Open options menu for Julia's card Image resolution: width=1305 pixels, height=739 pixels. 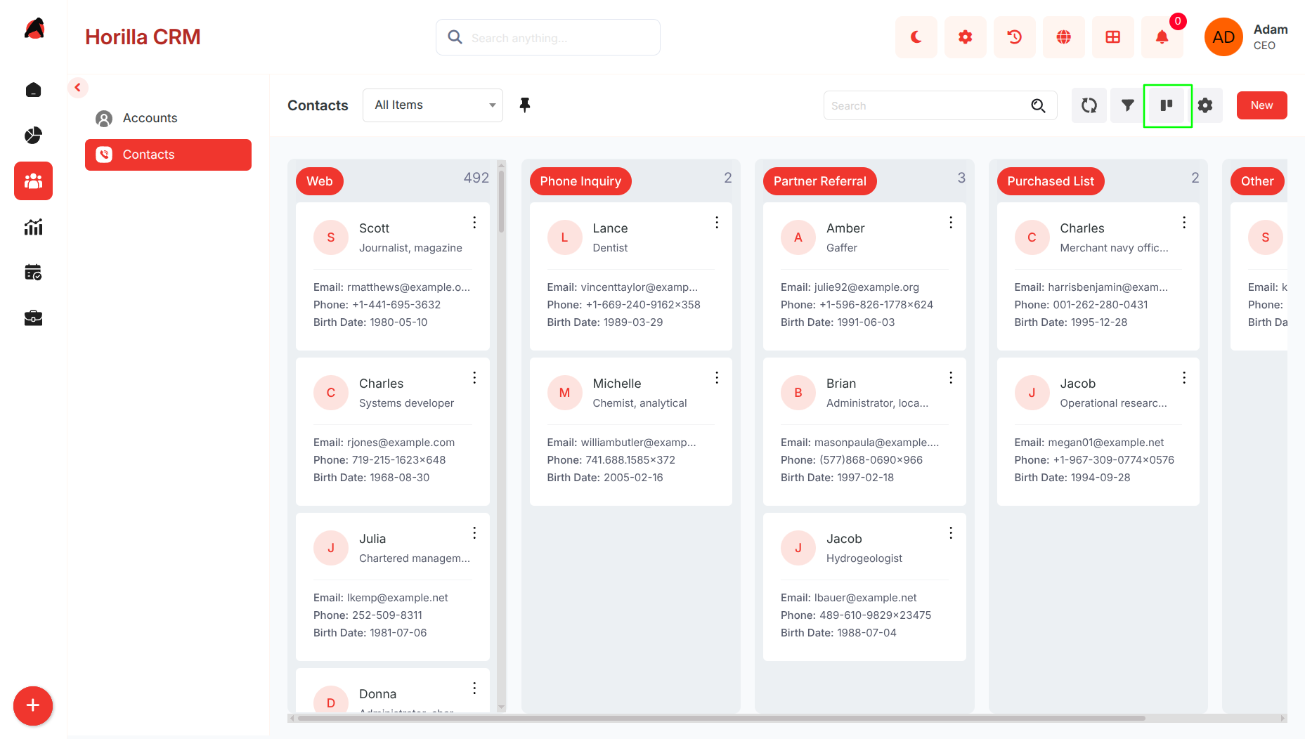pyautogui.click(x=474, y=532)
